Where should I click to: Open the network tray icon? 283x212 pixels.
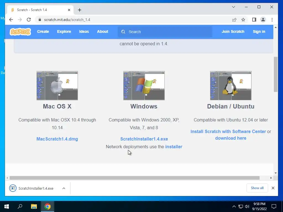click(x=241, y=206)
